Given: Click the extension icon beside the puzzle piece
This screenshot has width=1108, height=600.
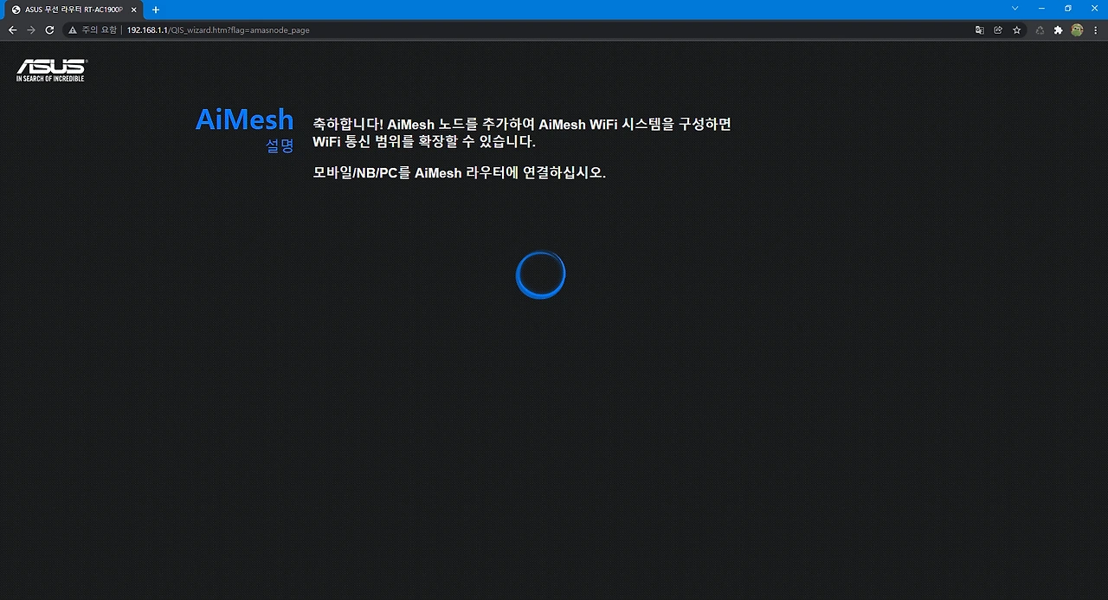Looking at the screenshot, I should pos(1039,29).
